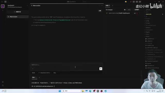Open the yellow folder icon in title bar
This screenshot has width=165, height=93.
click(126, 2)
